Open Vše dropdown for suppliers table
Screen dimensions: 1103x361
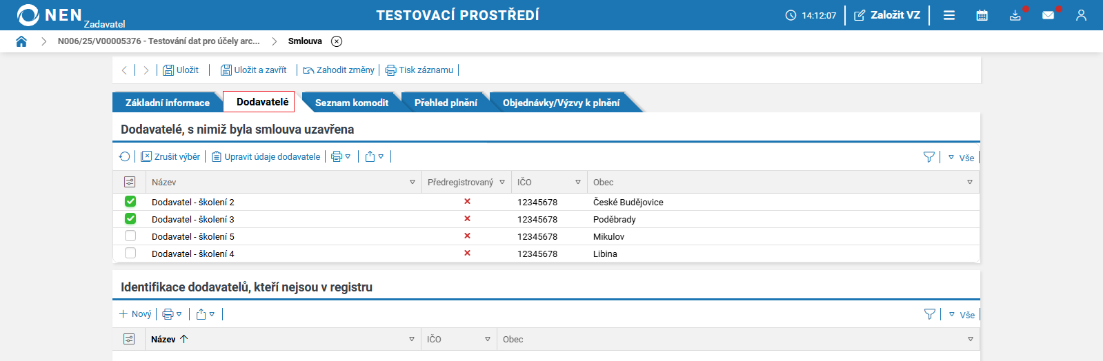[961, 158]
